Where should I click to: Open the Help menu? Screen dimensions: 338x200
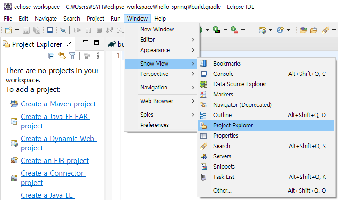pyautogui.click(x=160, y=19)
